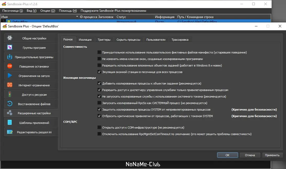Image resolution: width=286 pixels, height=169 pixels.
Task: Click the Группы программ sidebar icon
Action: 10,47
